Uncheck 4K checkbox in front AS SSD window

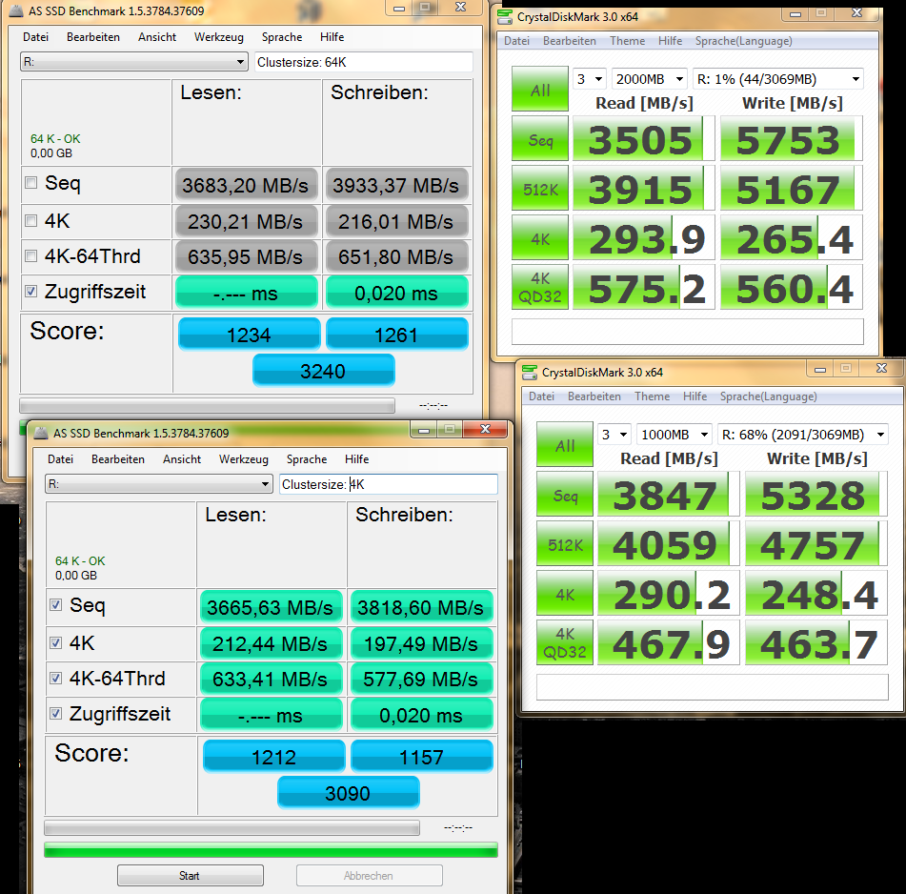coord(56,642)
